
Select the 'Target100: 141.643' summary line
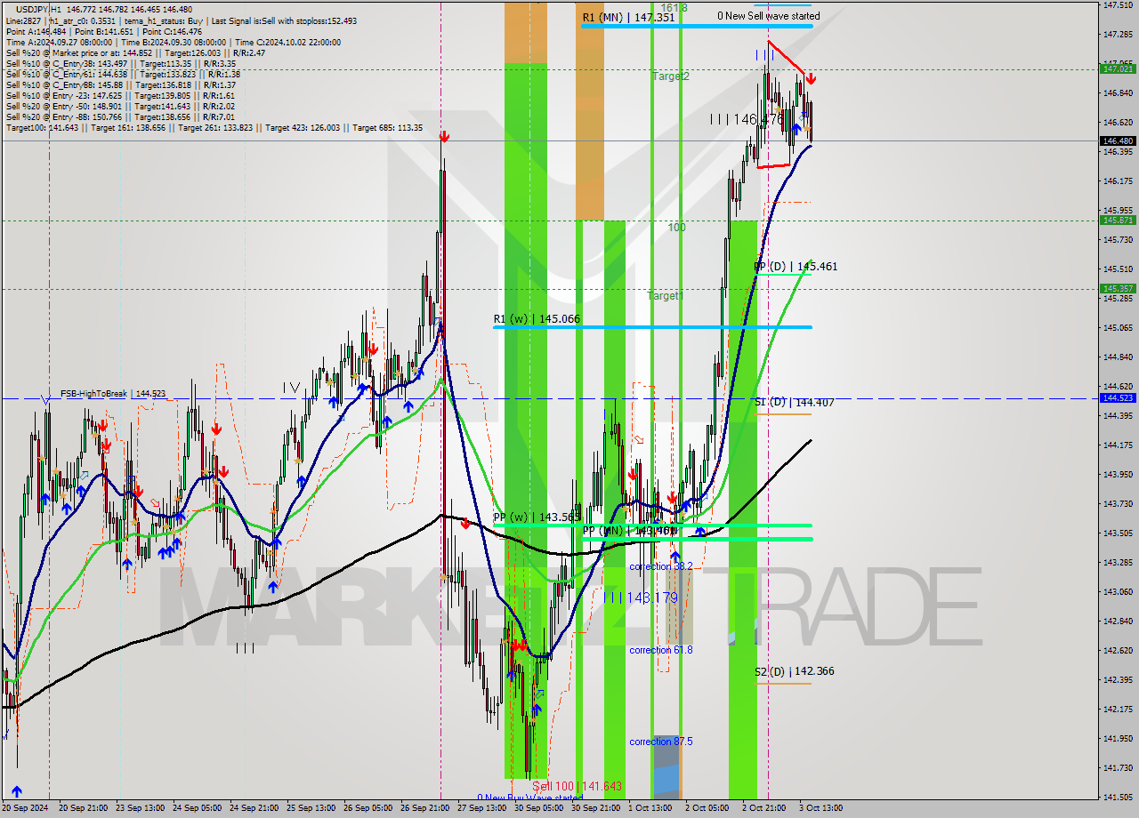click(x=214, y=127)
